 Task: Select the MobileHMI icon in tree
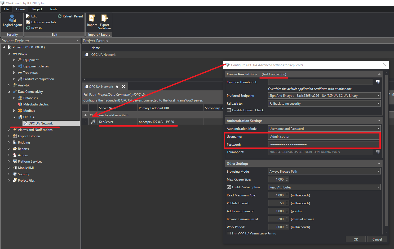15,168
